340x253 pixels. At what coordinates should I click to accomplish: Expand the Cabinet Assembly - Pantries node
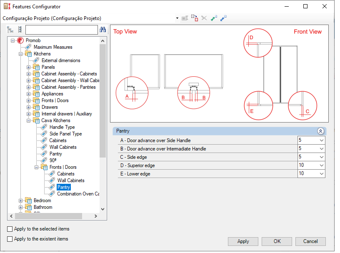(28, 87)
